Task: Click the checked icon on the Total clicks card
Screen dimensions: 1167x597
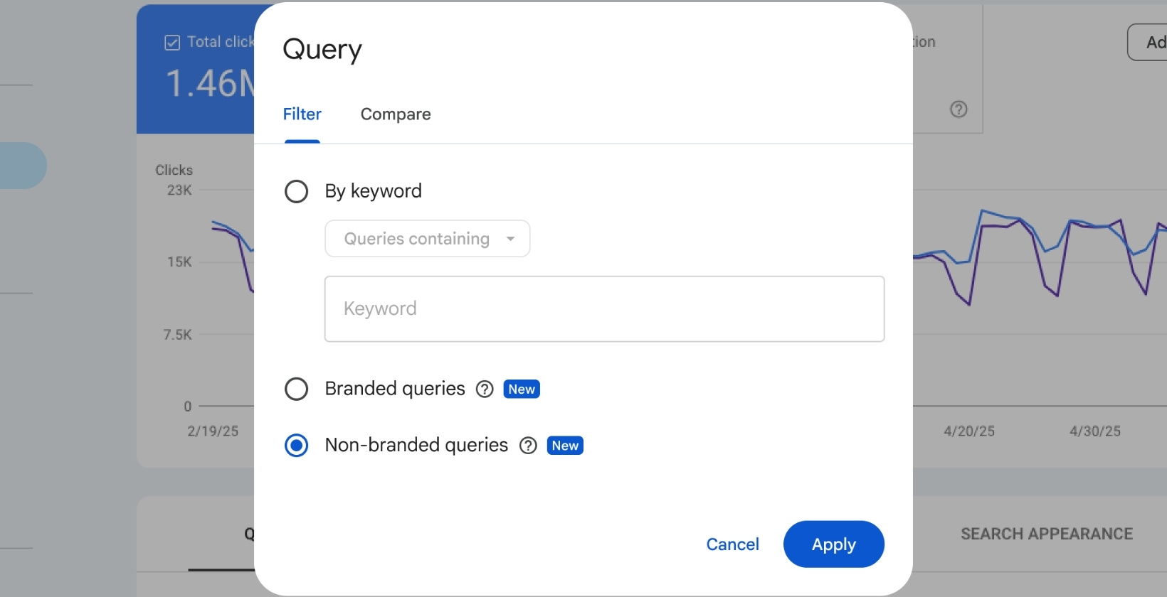Action: tap(171, 42)
